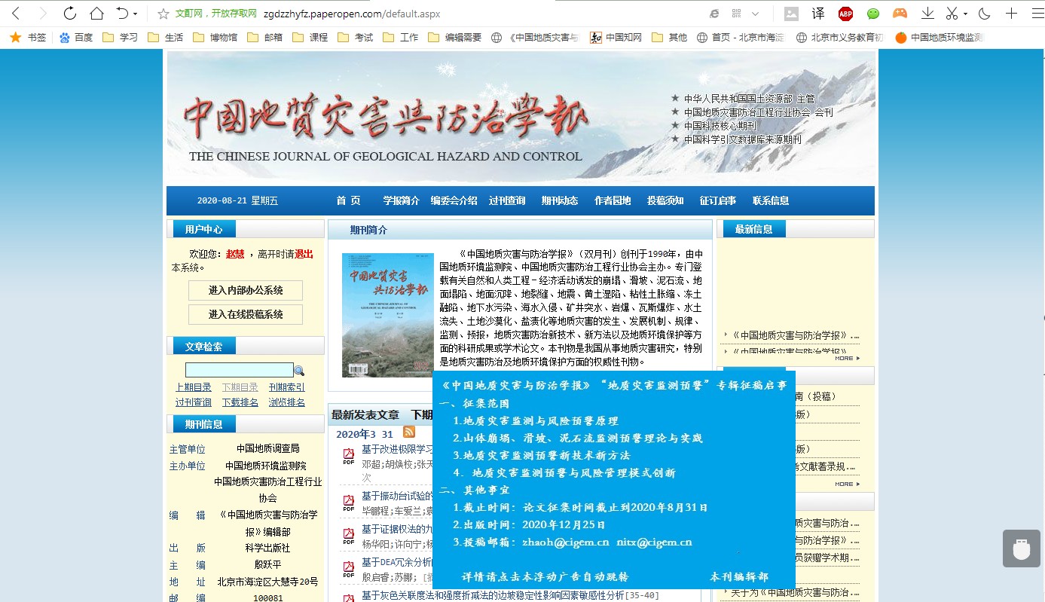
Task: Click the browser refresh icon
Action: coord(69,14)
